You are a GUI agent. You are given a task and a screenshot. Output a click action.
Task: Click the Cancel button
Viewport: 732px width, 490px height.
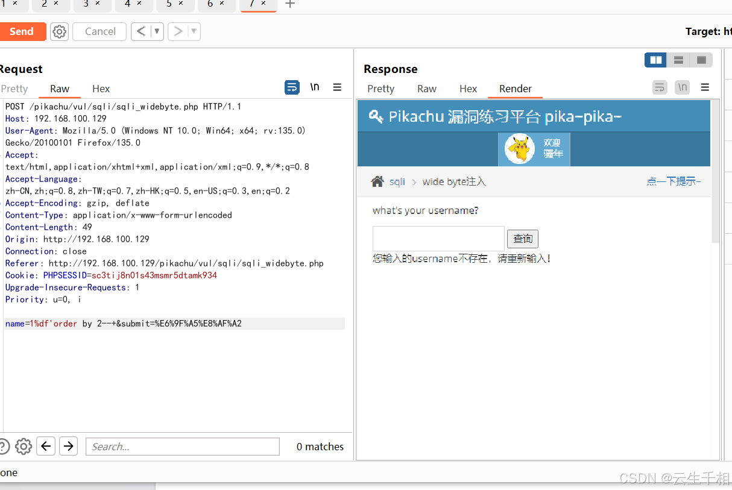tap(99, 31)
